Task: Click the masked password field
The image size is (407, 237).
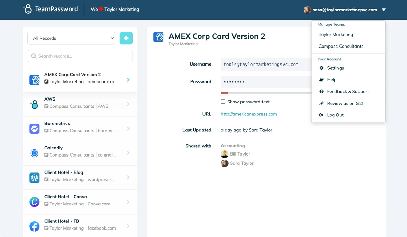Action: click(266, 82)
